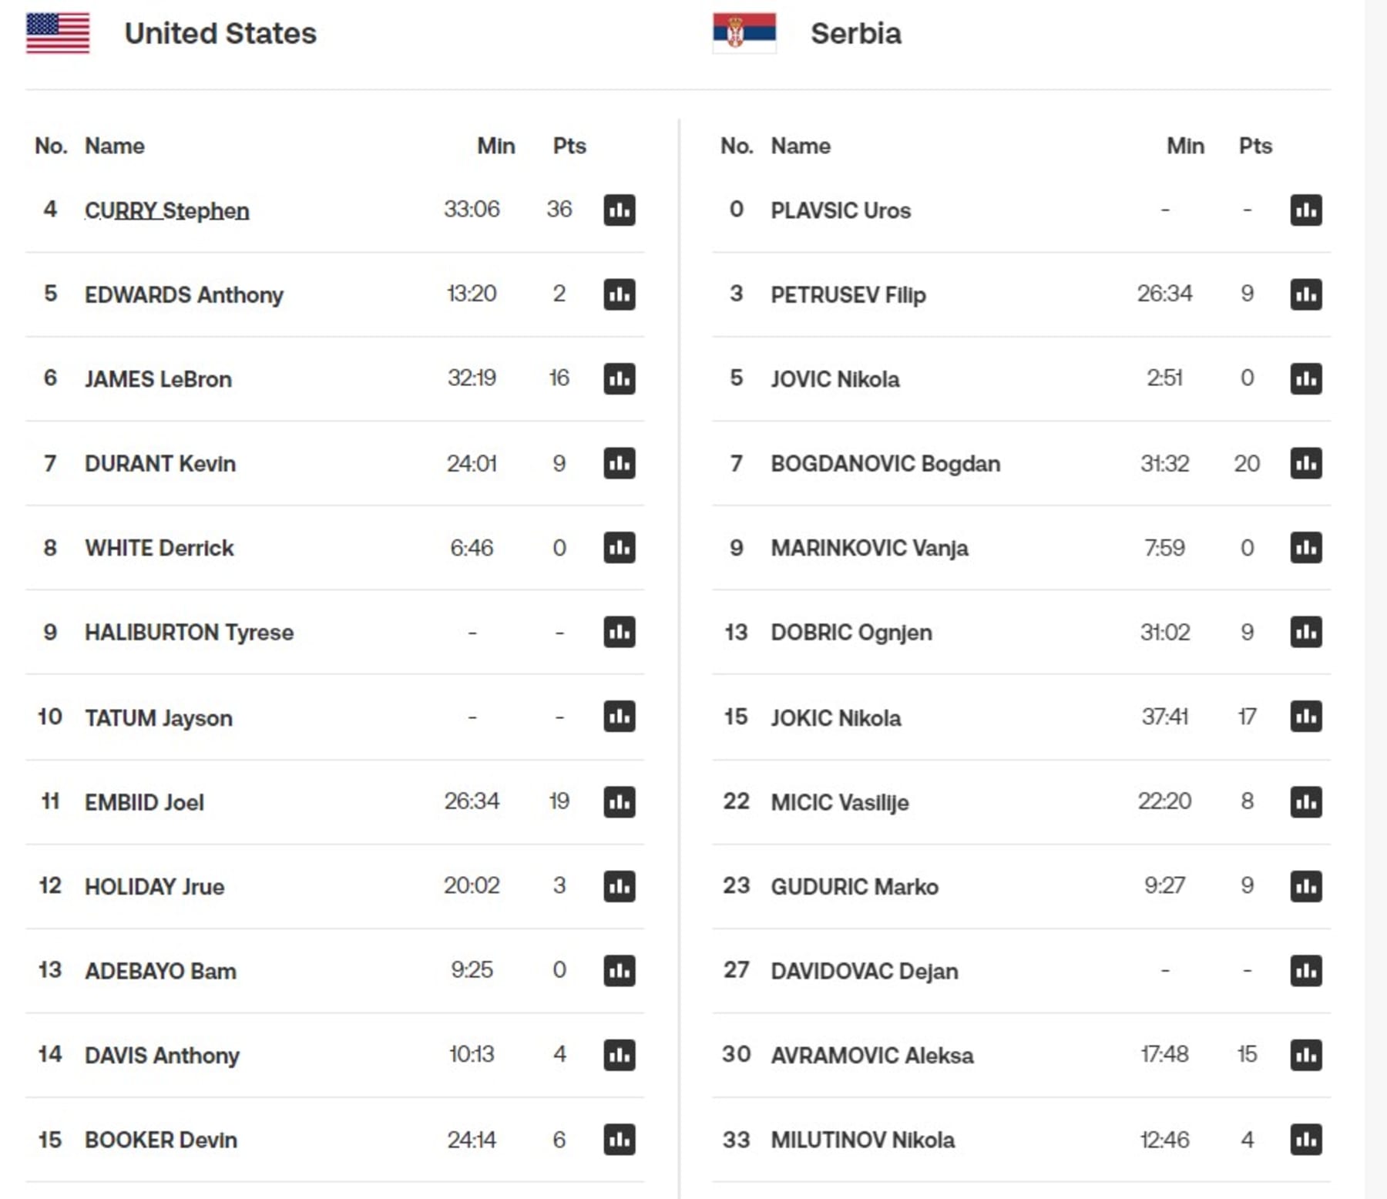1387x1199 pixels.
Task: Open stats icon for HALIBURTON Tyrese
Action: [620, 632]
